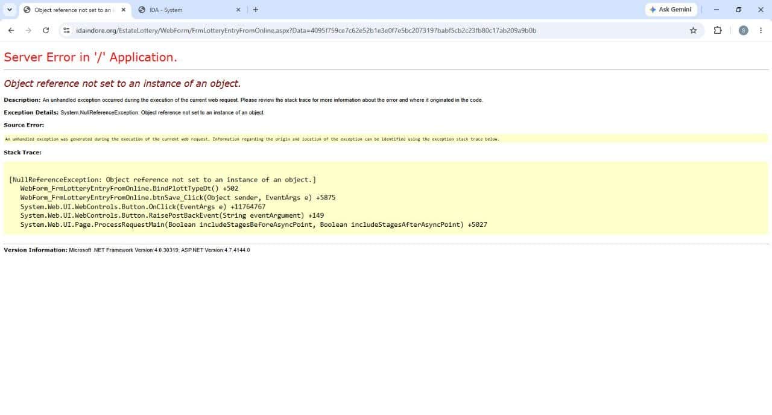The width and height of the screenshot is (772, 415).
Task: Click the 'Description:' label
Action: click(x=22, y=100)
